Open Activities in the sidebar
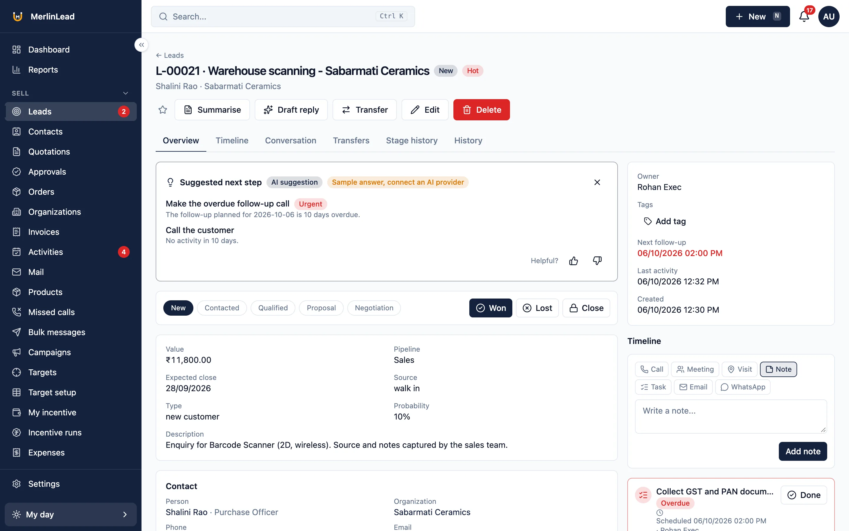 tap(71, 252)
